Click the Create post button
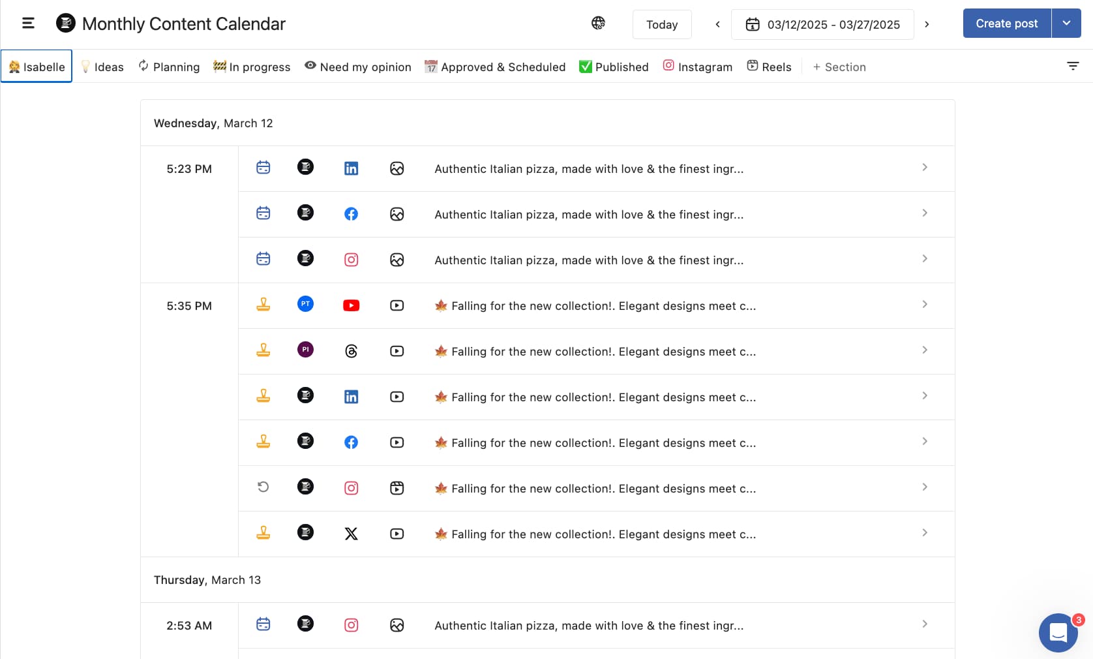Screen dimensions: 1093x659 (x=1006, y=23)
